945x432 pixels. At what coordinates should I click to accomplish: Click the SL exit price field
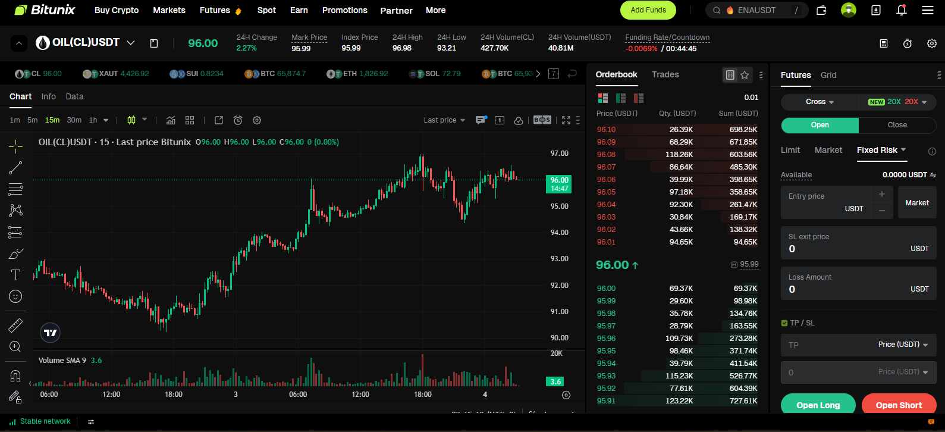coord(859,243)
